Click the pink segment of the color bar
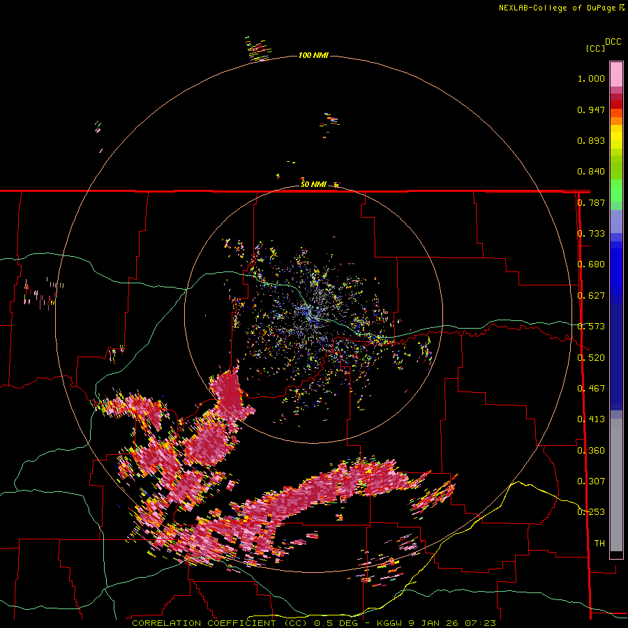This screenshot has width=628, height=628. [x=616, y=75]
